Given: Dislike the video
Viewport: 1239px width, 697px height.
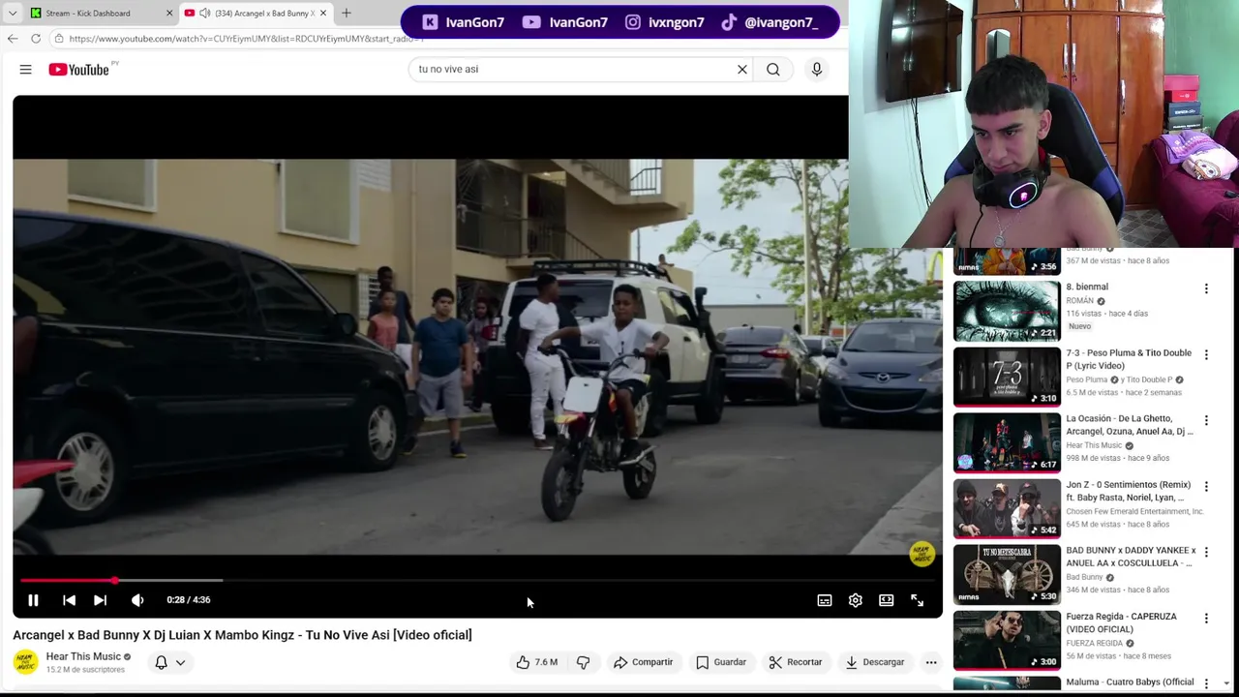Looking at the screenshot, I should click(x=583, y=662).
